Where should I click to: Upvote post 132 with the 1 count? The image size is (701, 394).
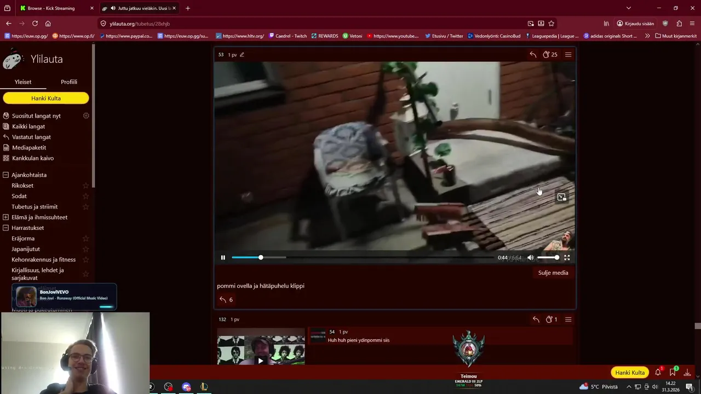click(551, 320)
